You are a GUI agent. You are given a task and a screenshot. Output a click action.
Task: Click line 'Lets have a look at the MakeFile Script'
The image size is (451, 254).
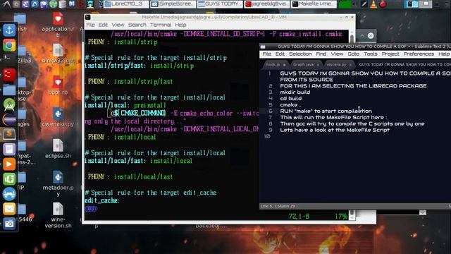pos(335,130)
